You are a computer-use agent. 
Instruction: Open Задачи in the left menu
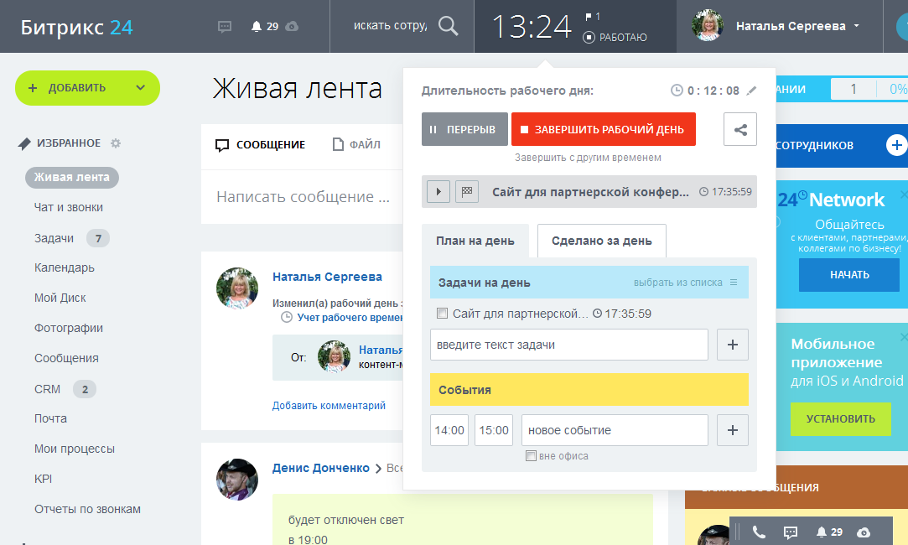[x=54, y=238]
